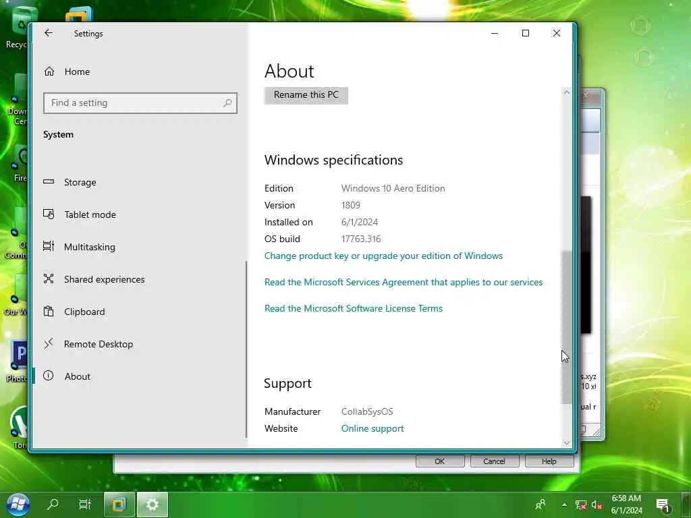This screenshot has width=691, height=518.
Task: Open the Action Center notifications
Action: pos(663,505)
